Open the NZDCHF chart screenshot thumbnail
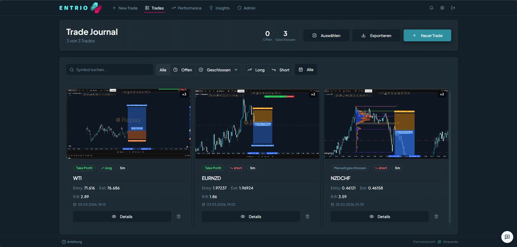 [386, 124]
